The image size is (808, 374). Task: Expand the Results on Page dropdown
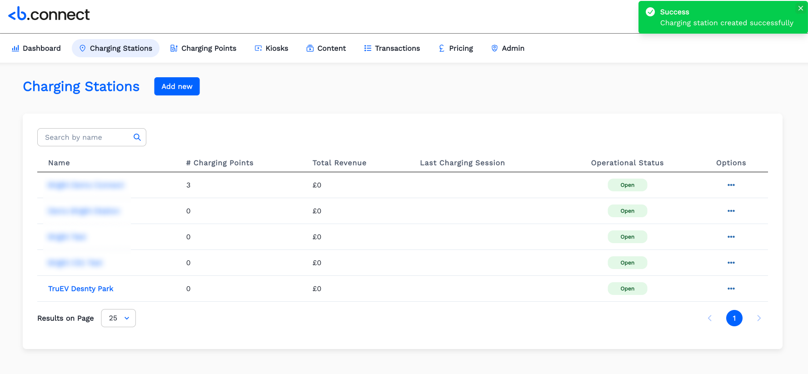118,318
